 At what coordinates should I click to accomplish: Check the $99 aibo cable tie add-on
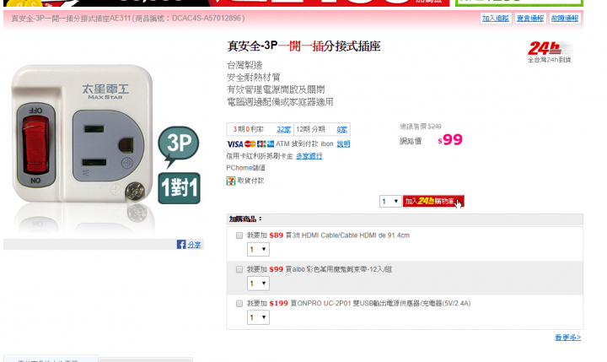coord(239,269)
